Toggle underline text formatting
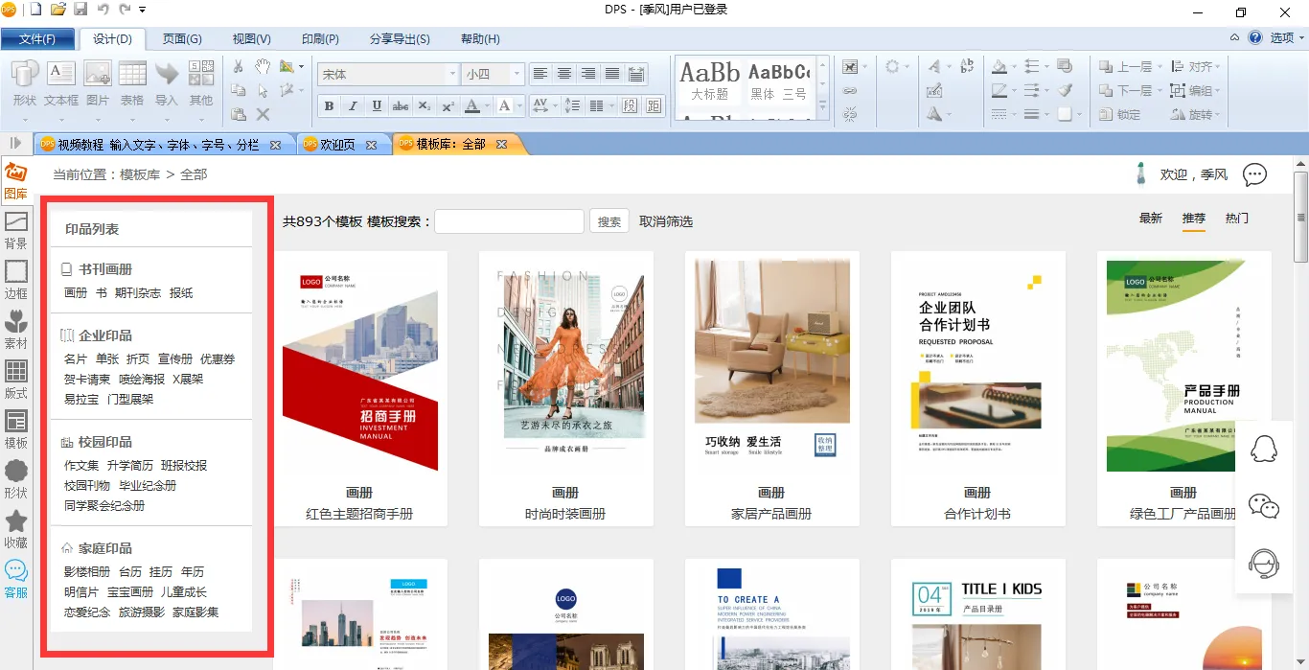Screen dimensions: 1309x670 coord(377,106)
